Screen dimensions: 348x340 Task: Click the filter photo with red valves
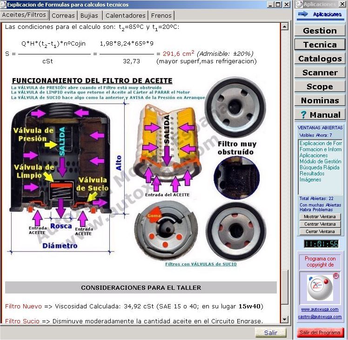click(x=236, y=231)
